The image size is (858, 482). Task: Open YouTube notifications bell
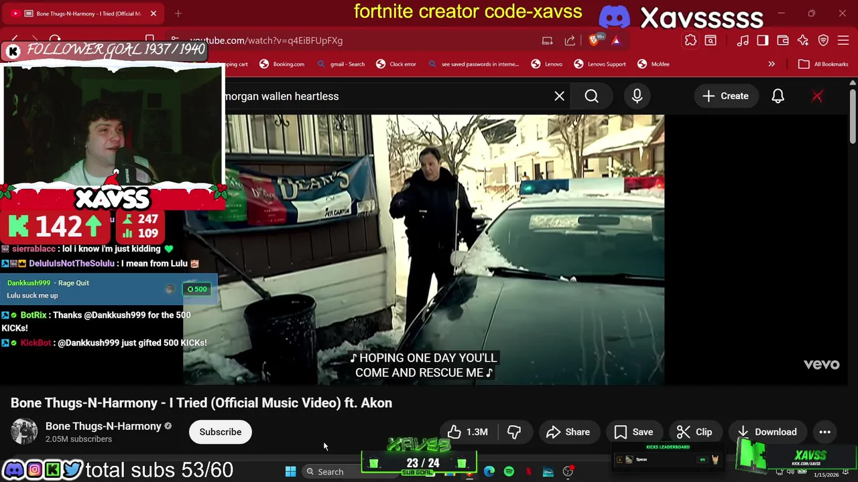[x=778, y=96]
